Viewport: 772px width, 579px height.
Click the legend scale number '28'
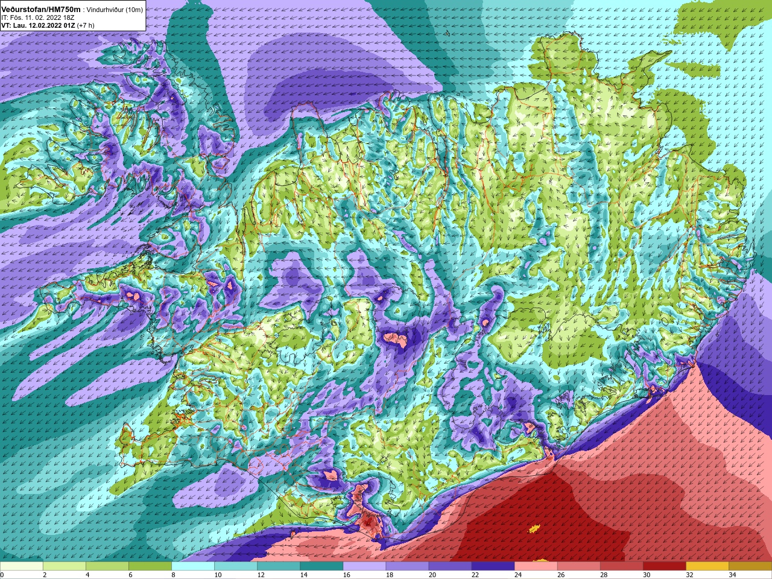pyautogui.click(x=603, y=575)
